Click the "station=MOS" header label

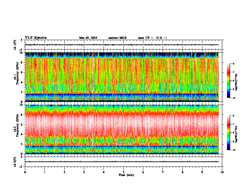(x=117, y=38)
